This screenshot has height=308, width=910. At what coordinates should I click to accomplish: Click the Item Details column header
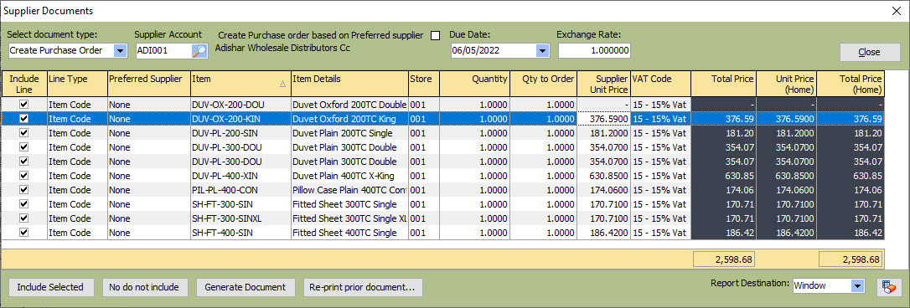click(x=349, y=84)
